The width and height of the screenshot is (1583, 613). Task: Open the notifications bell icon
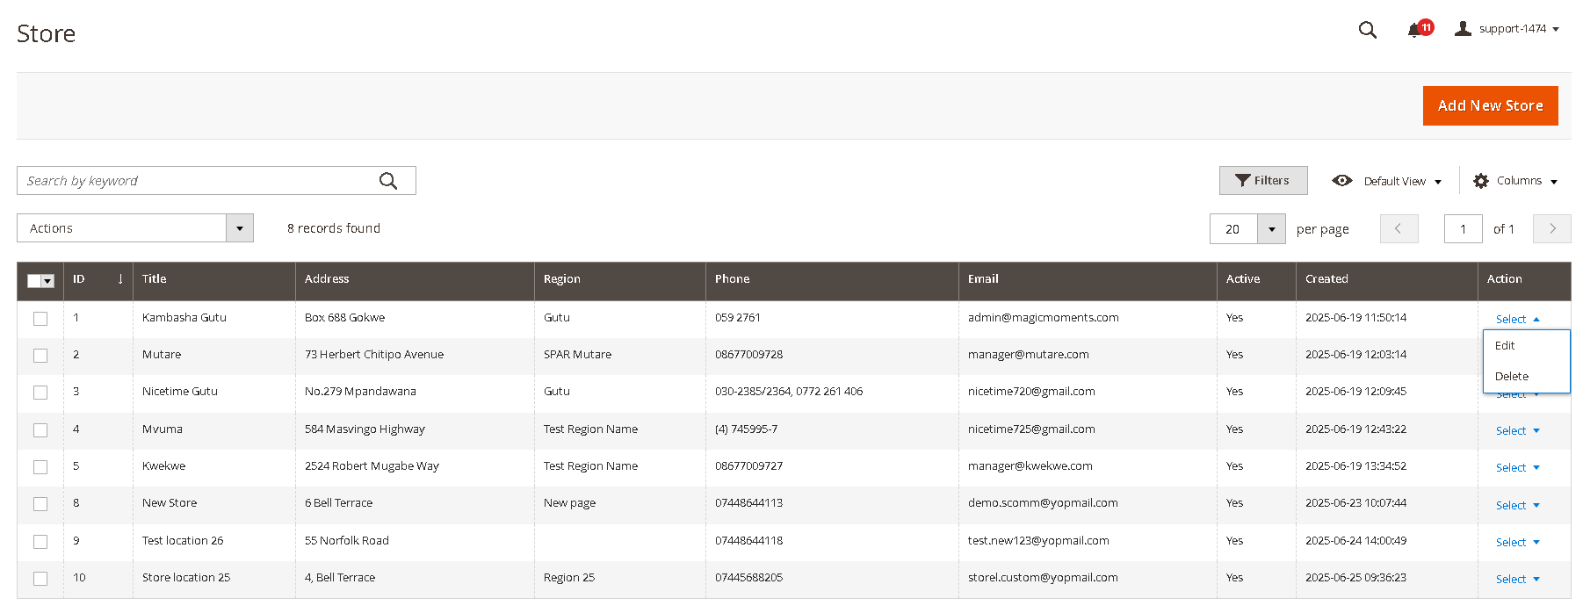click(1413, 31)
